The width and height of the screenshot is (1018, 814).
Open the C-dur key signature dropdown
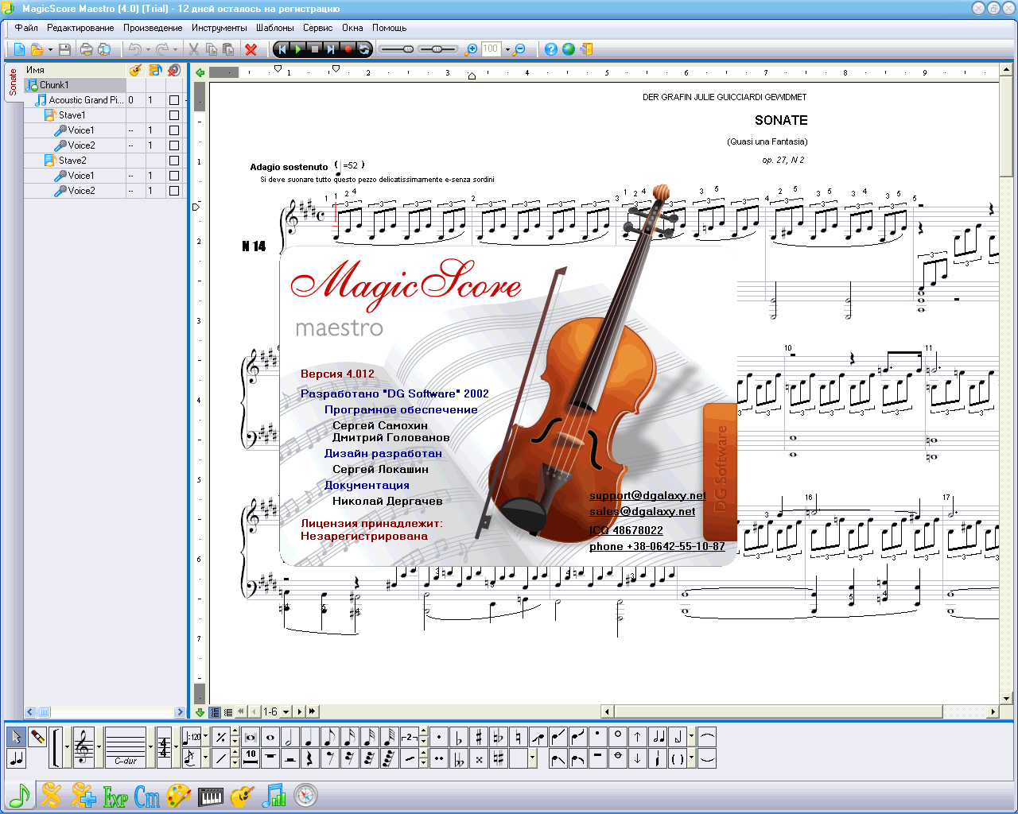click(x=150, y=747)
